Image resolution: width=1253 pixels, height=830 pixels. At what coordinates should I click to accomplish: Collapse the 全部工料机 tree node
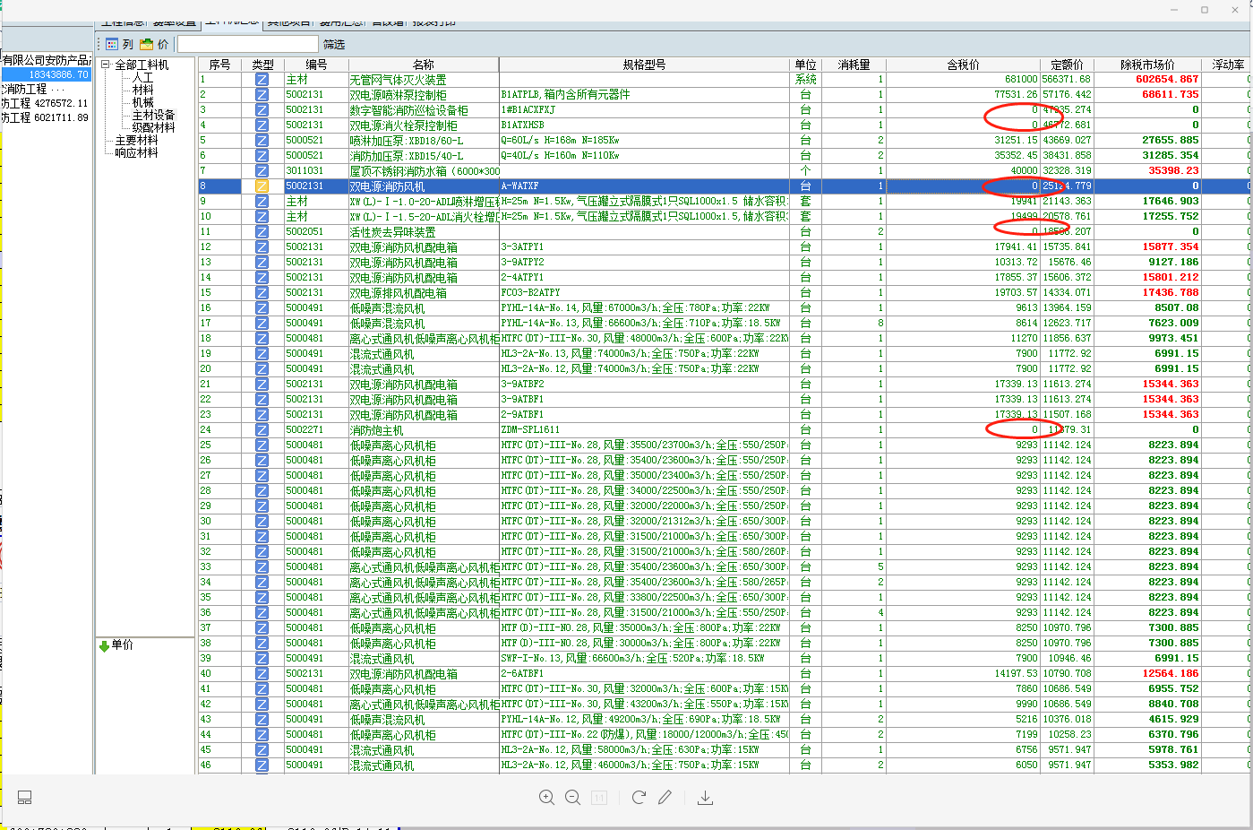105,65
